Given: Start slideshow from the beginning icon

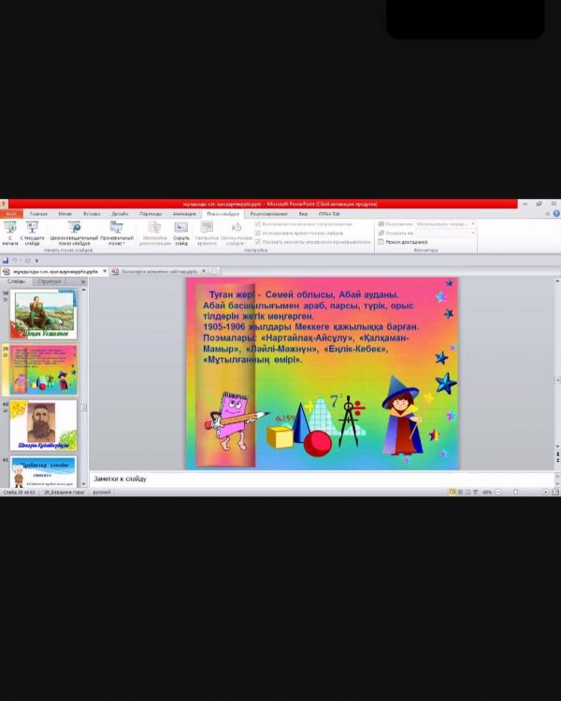Looking at the screenshot, I should click(x=10, y=228).
